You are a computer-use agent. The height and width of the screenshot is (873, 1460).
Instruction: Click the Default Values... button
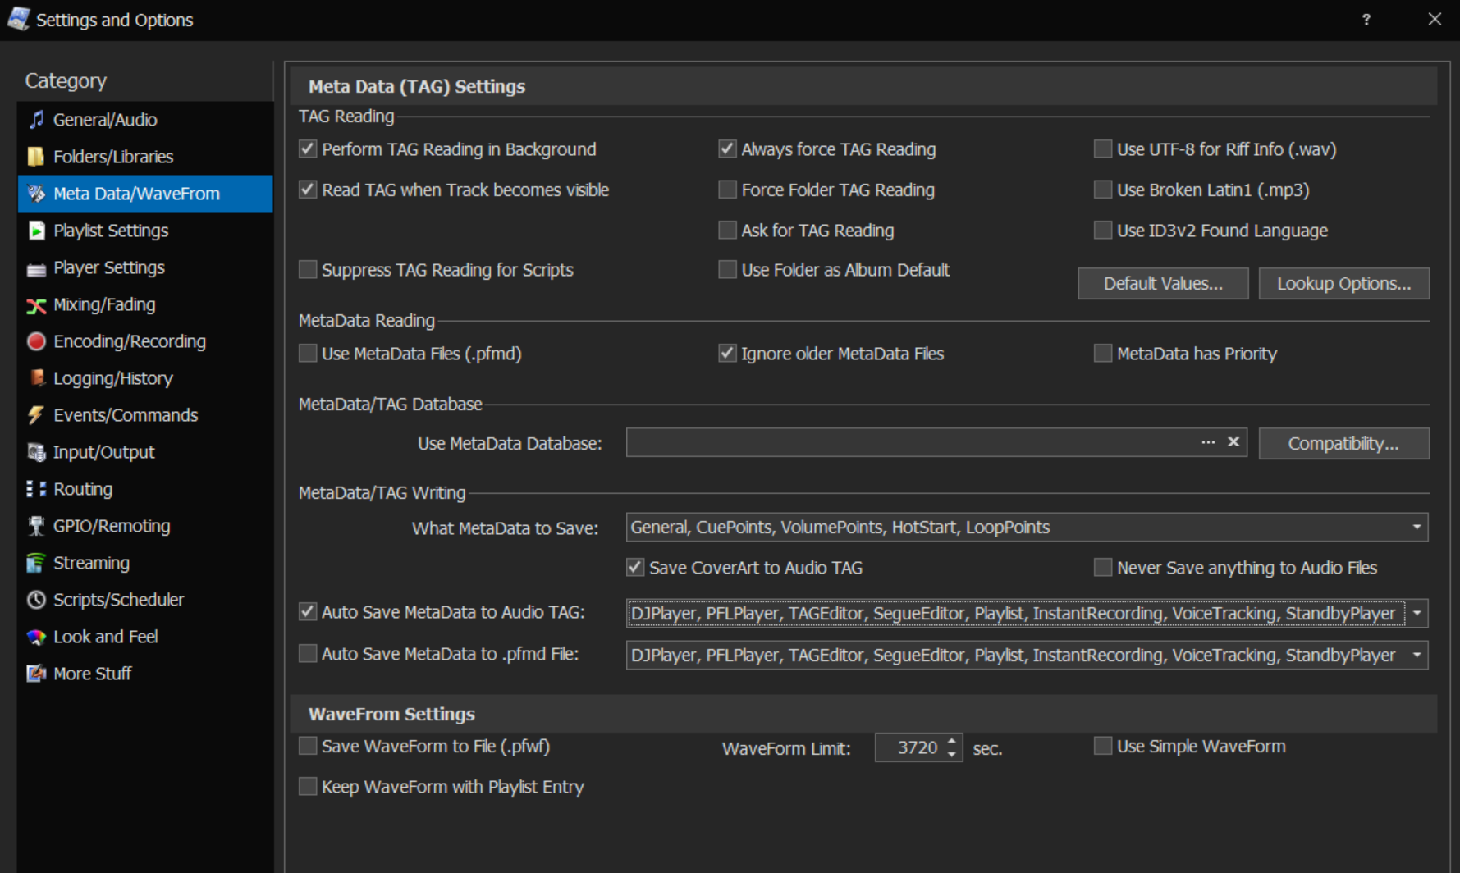(x=1162, y=284)
